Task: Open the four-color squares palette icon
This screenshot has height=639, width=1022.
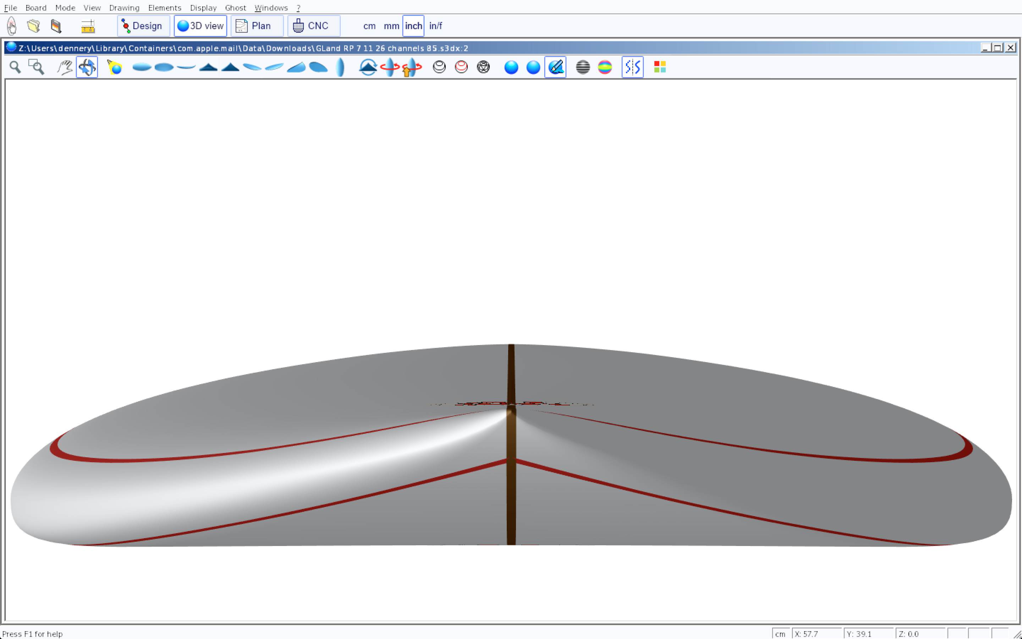Action: [x=660, y=67]
